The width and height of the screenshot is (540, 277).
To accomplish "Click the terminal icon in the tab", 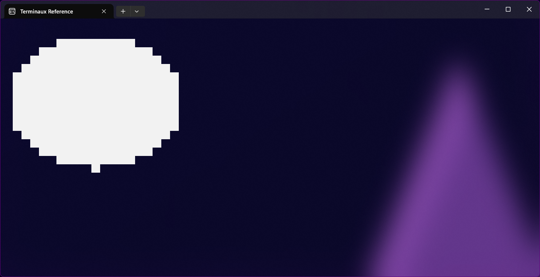I will 12,11.
